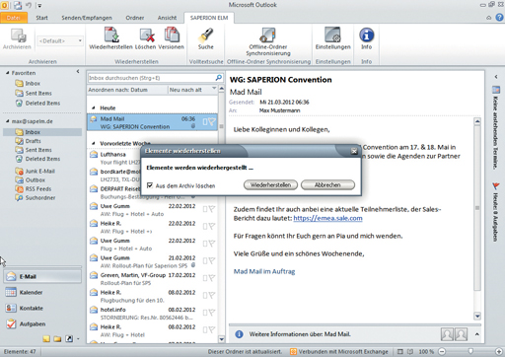Click the search magnifier in Inbox search
The height and width of the screenshot is (357, 505).
coord(219,78)
